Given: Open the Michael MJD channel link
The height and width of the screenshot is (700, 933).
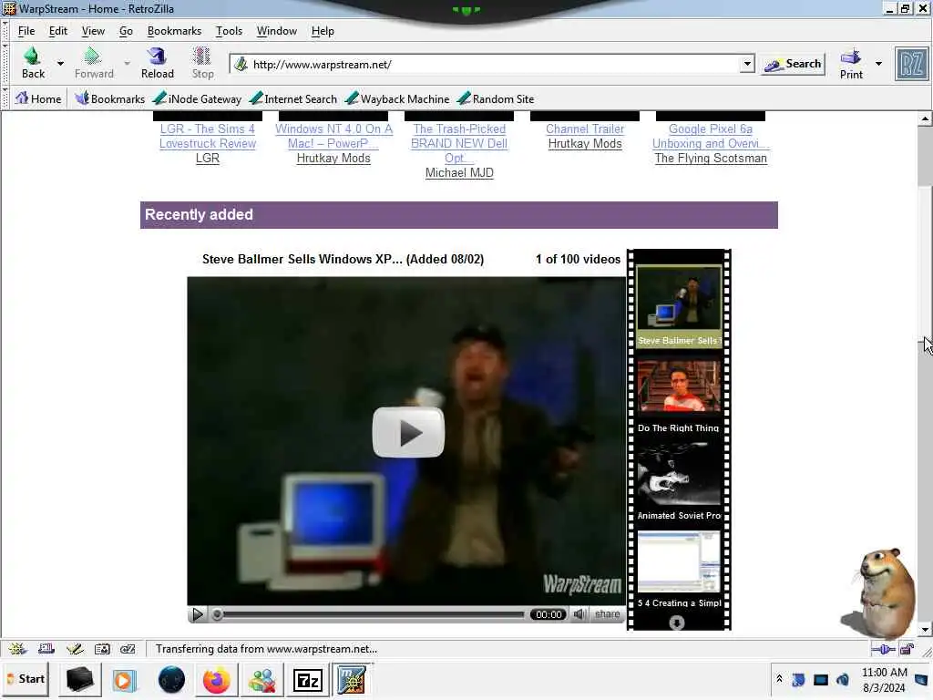Looking at the screenshot, I should click(459, 172).
